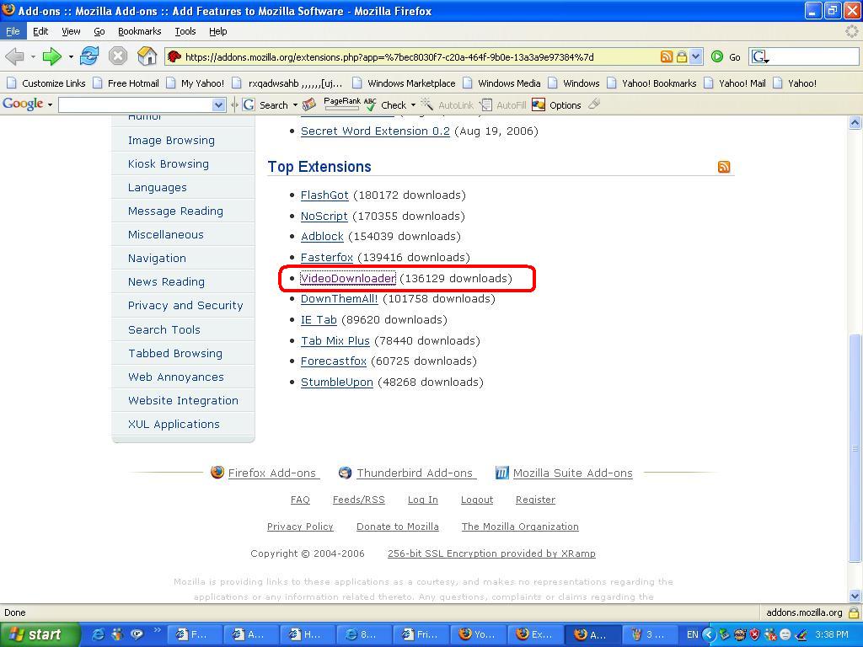This screenshot has width=863, height=647.
Task: Click the vertical scrollbar up arrow
Action: point(855,122)
